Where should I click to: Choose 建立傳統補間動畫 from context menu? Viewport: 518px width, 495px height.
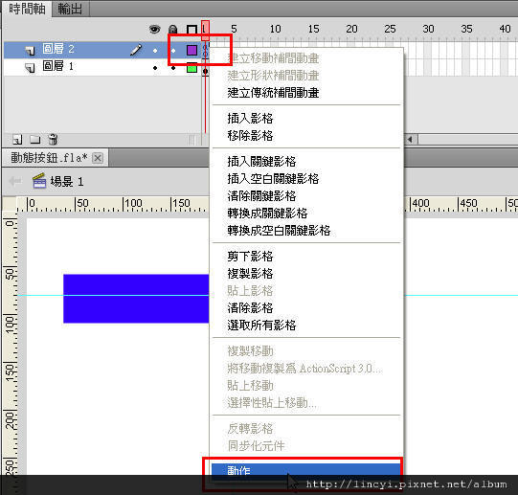[273, 93]
